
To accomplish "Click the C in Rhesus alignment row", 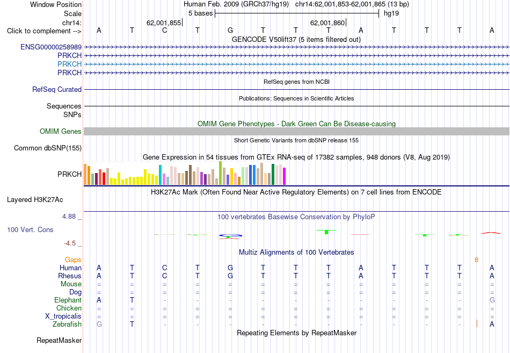I will pyautogui.click(x=165, y=276).
